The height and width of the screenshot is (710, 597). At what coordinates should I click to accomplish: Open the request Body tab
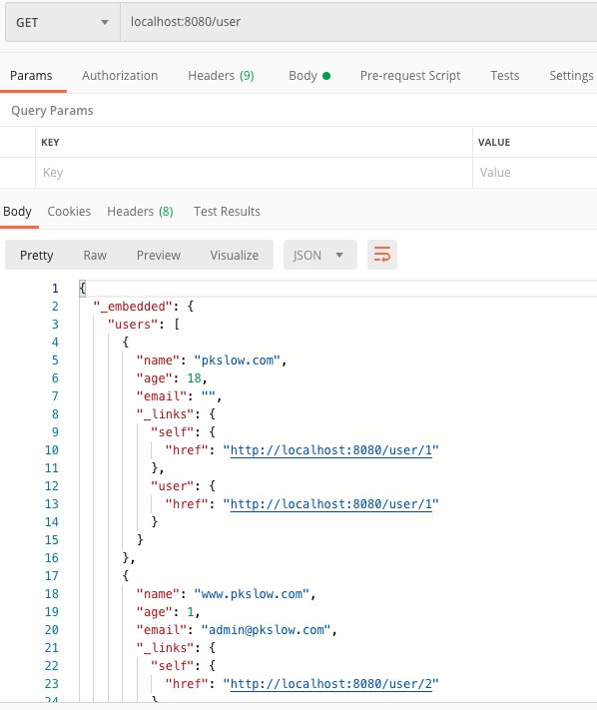309,76
